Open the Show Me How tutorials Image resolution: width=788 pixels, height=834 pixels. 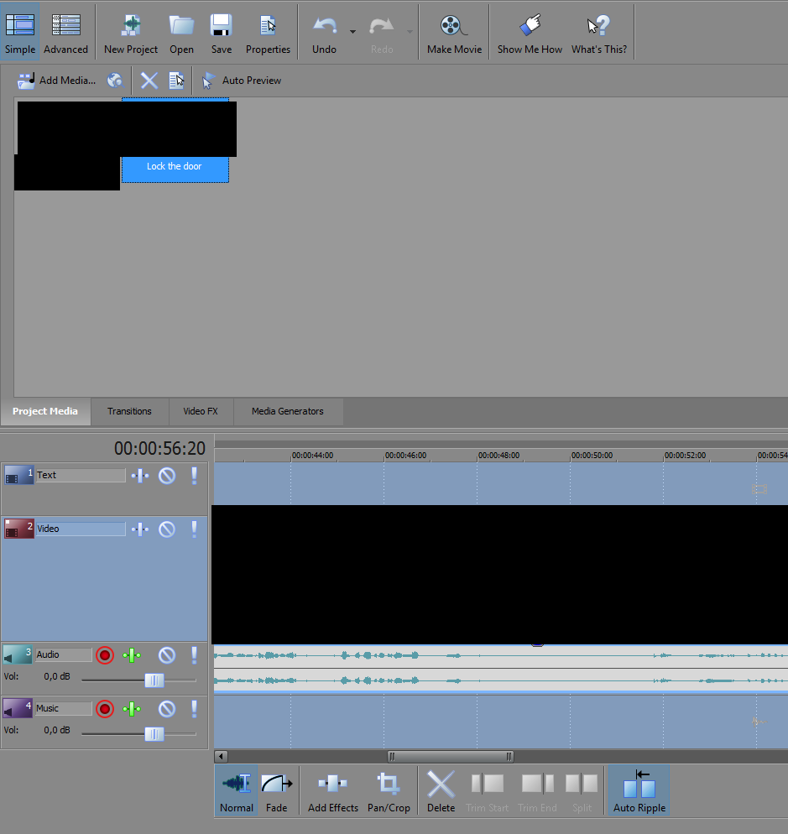[x=530, y=33]
